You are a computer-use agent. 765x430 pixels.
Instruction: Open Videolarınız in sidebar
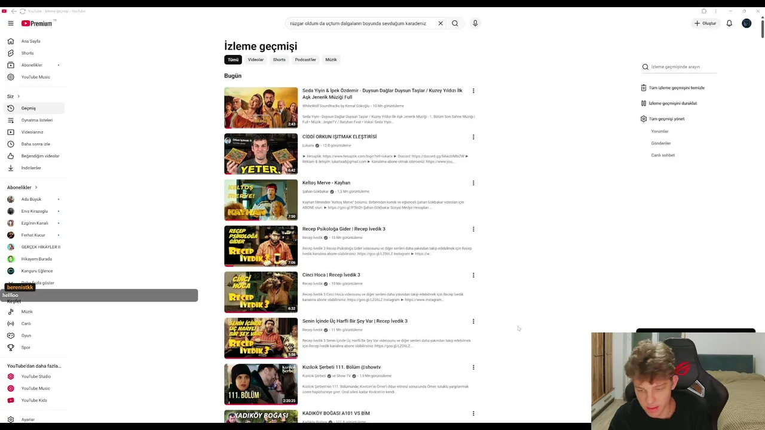tap(33, 132)
